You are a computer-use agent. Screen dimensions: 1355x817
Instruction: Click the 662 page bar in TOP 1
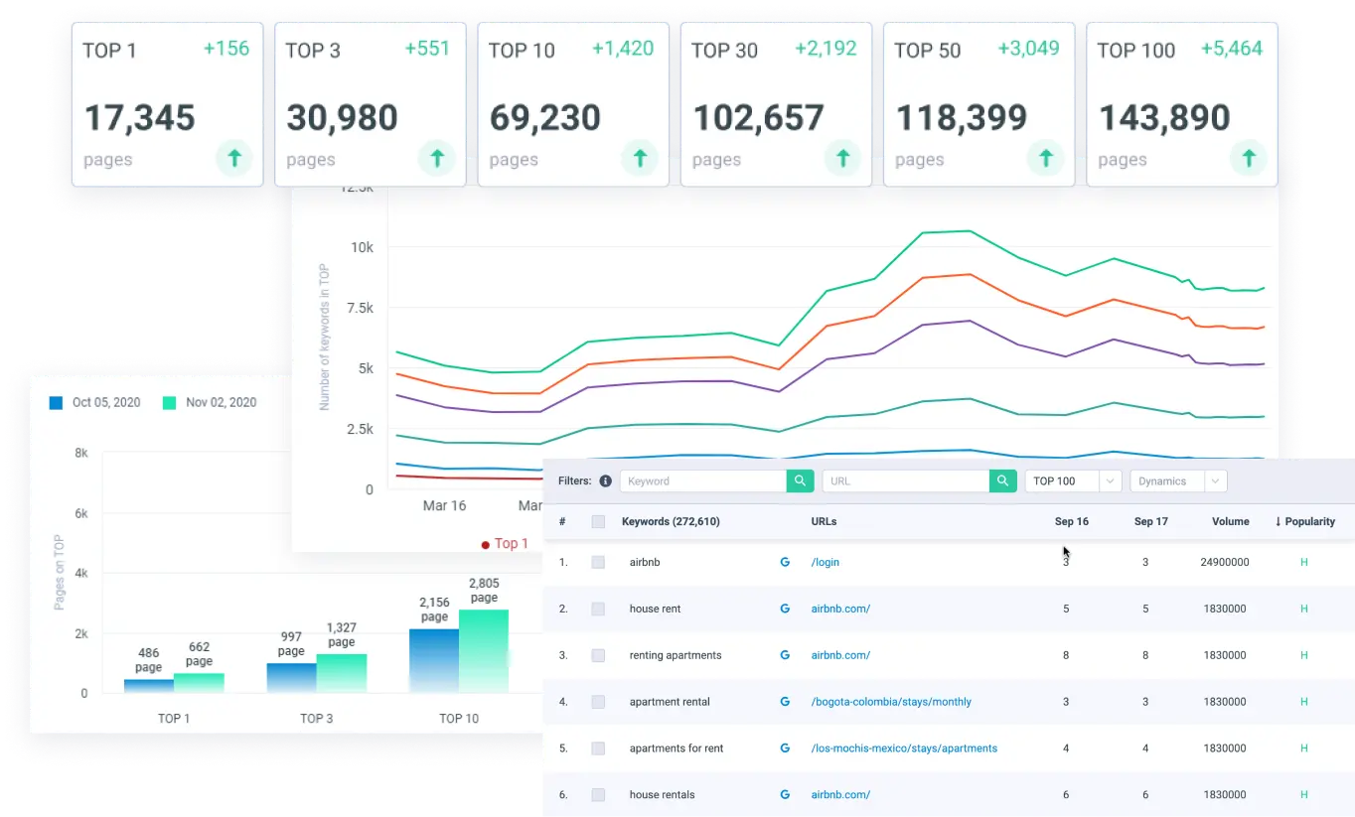(x=199, y=683)
